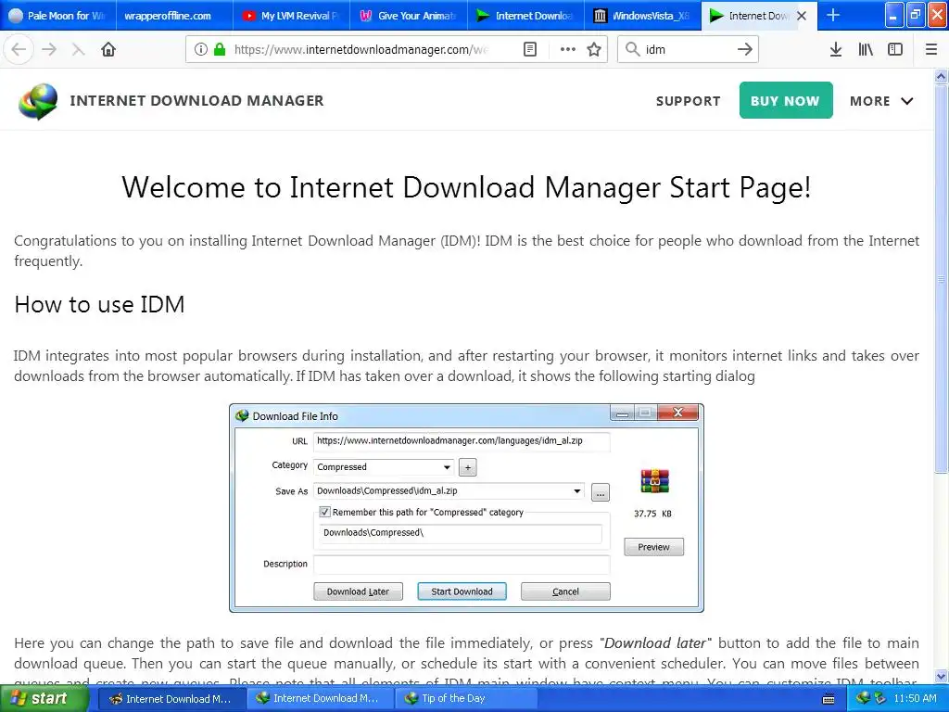The image size is (949, 712).
Task: Bookmark this page with the star icon
Action: click(x=594, y=49)
